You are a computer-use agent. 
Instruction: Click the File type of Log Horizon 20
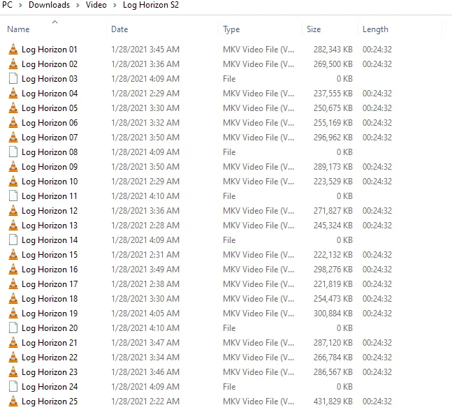tap(229, 328)
